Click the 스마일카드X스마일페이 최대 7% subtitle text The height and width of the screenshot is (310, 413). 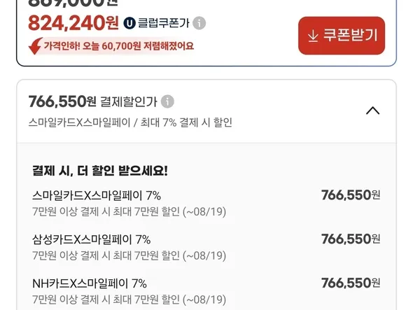click(x=130, y=122)
